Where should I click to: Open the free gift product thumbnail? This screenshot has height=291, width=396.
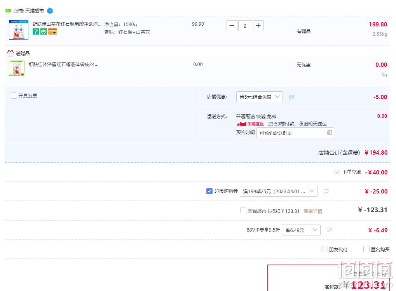pos(17,68)
